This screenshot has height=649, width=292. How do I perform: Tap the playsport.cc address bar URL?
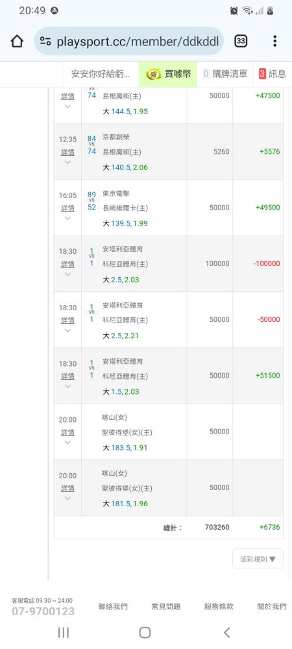point(138,41)
